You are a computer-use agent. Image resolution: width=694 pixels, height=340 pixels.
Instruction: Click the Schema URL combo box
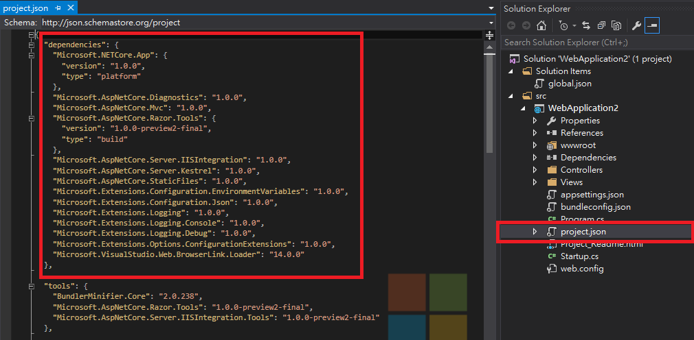(268, 23)
